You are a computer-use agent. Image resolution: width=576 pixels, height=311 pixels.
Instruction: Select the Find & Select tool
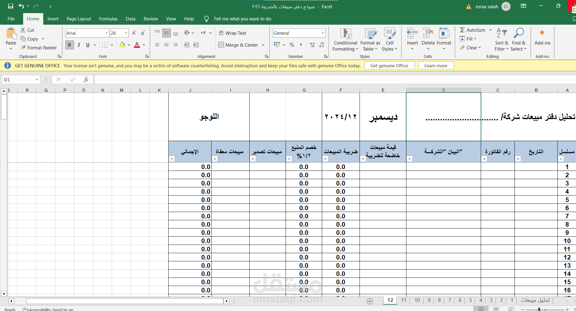519,40
